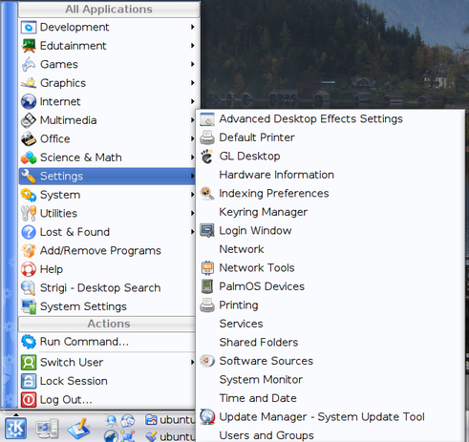This screenshot has width=469, height=442.
Task: Click the Default Printer icon
Action: tap(207, 137)
